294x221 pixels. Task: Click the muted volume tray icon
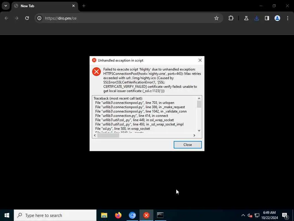pos(250,215)
